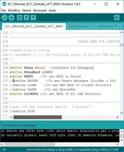Click 'CHANGE HERE FOR CONFIGUR' comment text

click(x=98, y=42)
